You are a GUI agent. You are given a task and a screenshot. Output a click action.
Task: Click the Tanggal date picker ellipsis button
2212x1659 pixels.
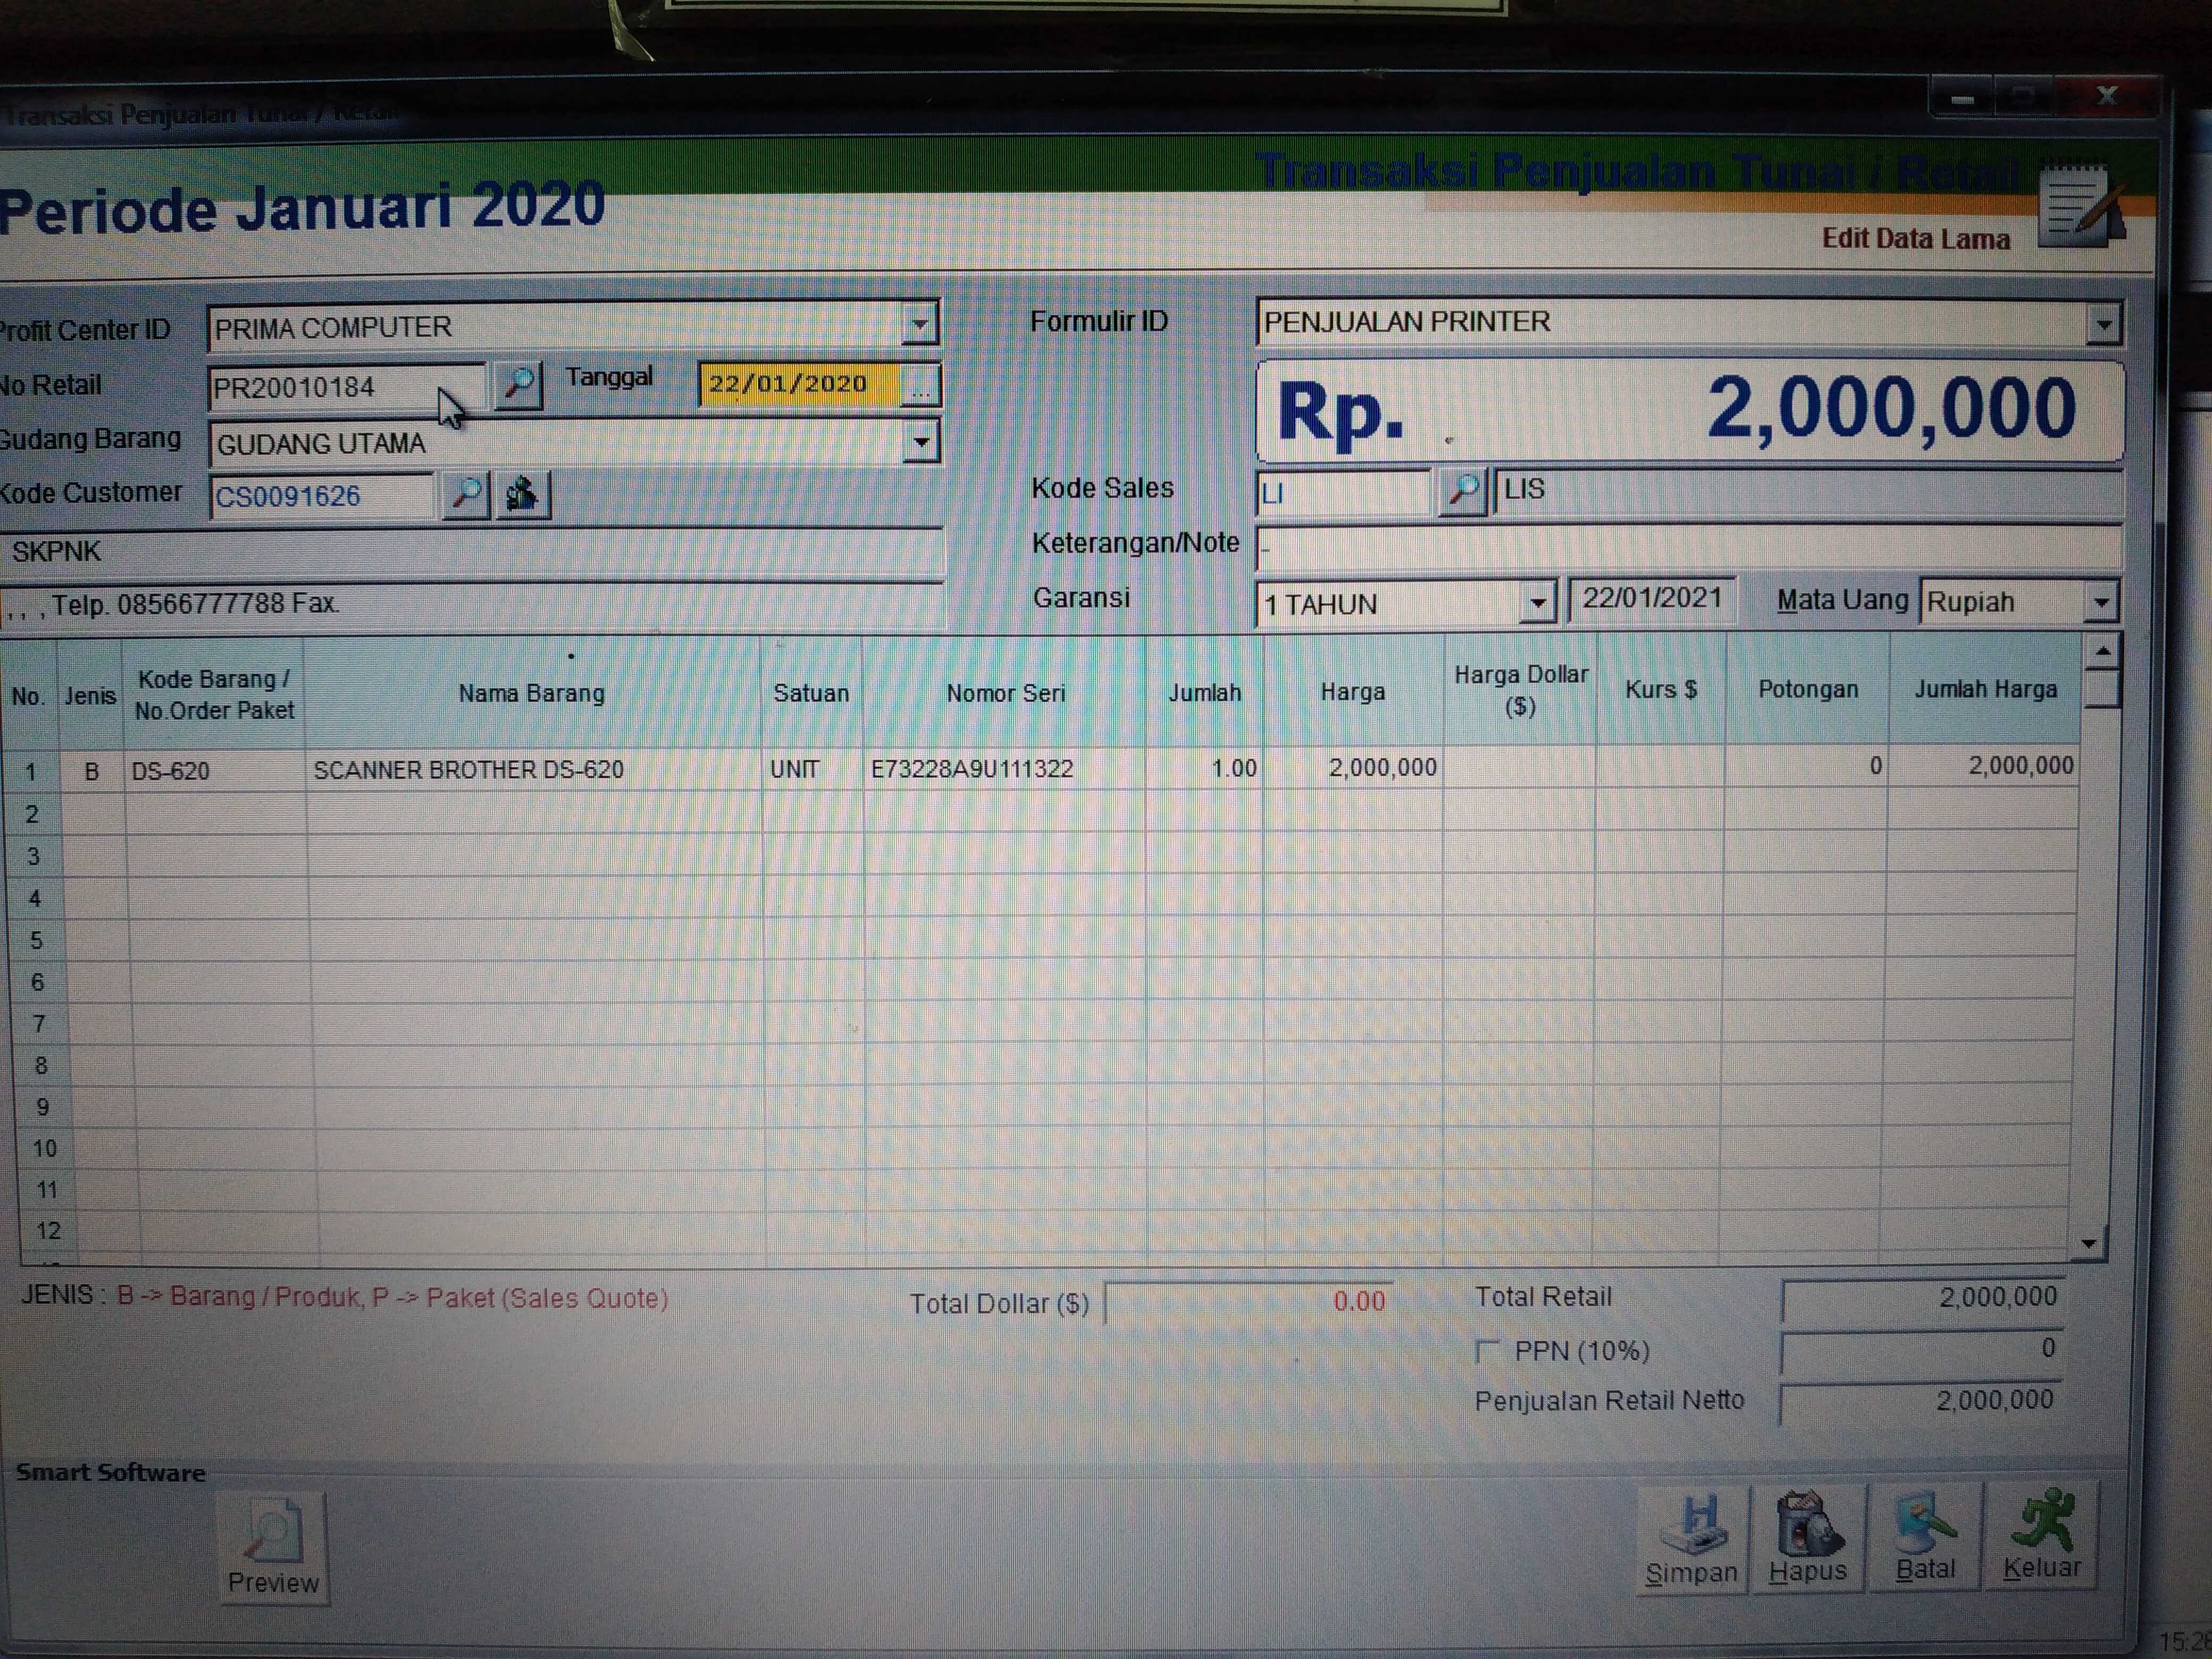click(920, 386)
